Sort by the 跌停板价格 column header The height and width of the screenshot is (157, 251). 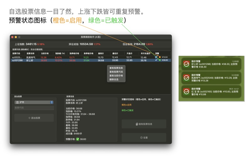(88, 53)
